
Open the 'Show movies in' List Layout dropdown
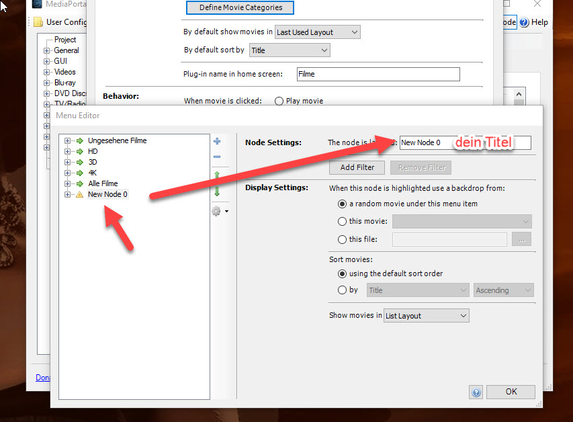pyautogui.click(x=426, y=316)
